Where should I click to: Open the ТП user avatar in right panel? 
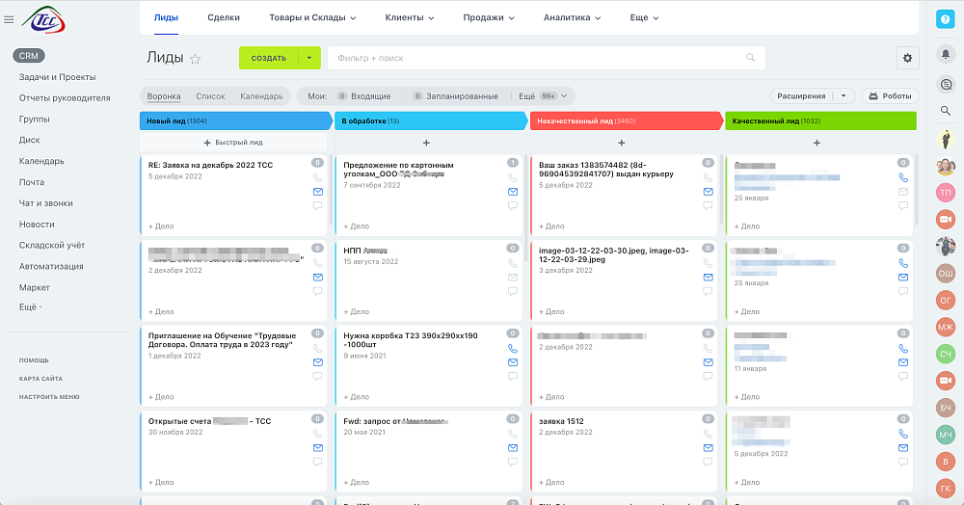946,193
